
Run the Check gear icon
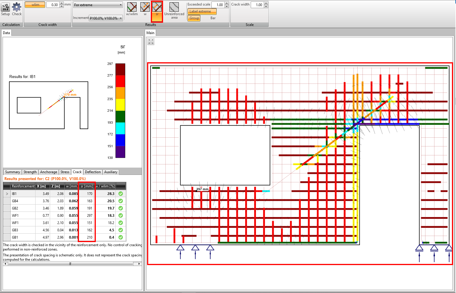click(17, 9)
